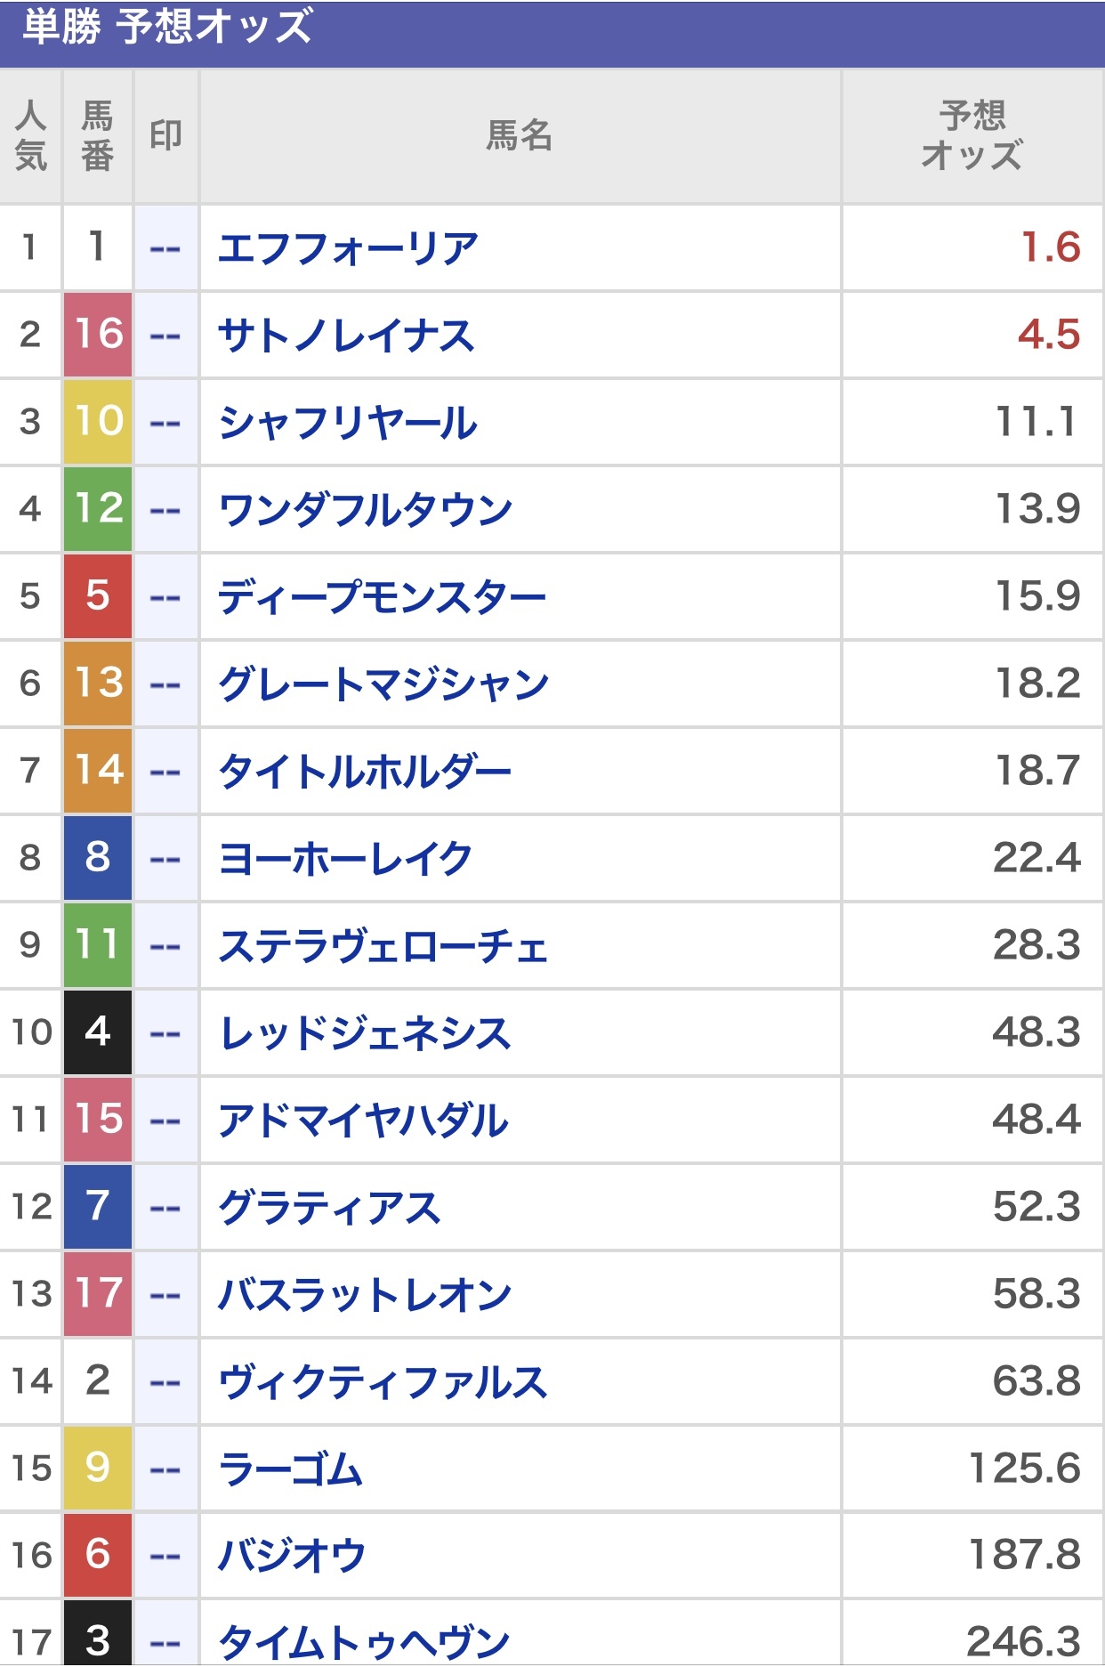Select the ワンダフルタウン link
The image size is (1105, 1667).
pyautogui.click(x=366, y=510)
